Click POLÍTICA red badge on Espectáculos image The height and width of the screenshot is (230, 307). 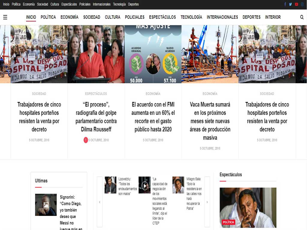point(228,222)
